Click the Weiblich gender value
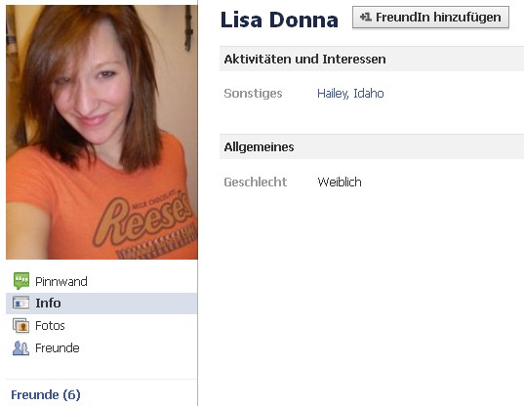The image size is (524, 406). pyautogui.click(x=340, y=182)
